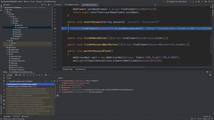214x120 pixels.
Task: Click Resume Program icon in debug sidebar
Action: pyautogui.click(x=4, y=84)
